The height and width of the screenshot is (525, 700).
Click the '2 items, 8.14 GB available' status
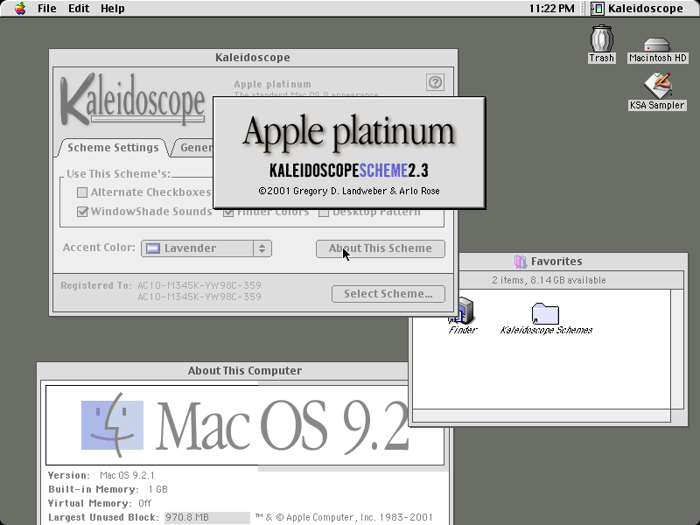[x=549, y=280]
